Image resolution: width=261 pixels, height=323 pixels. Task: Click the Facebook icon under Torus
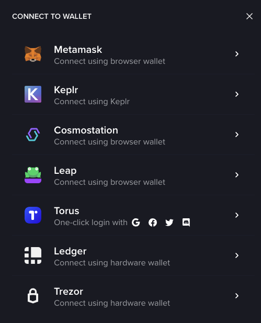153,222
